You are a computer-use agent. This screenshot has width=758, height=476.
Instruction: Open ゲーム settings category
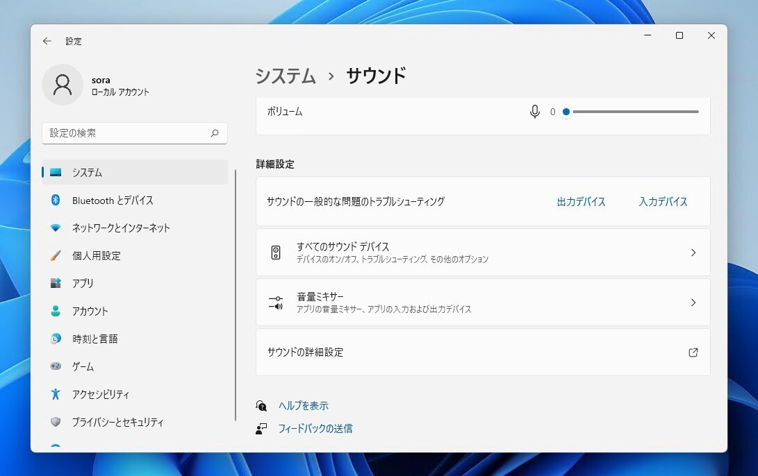click(134, 366)
